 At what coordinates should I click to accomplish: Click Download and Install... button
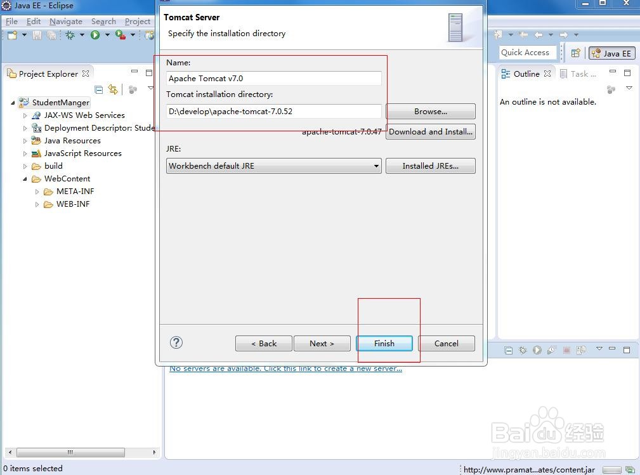pos(431,132)
